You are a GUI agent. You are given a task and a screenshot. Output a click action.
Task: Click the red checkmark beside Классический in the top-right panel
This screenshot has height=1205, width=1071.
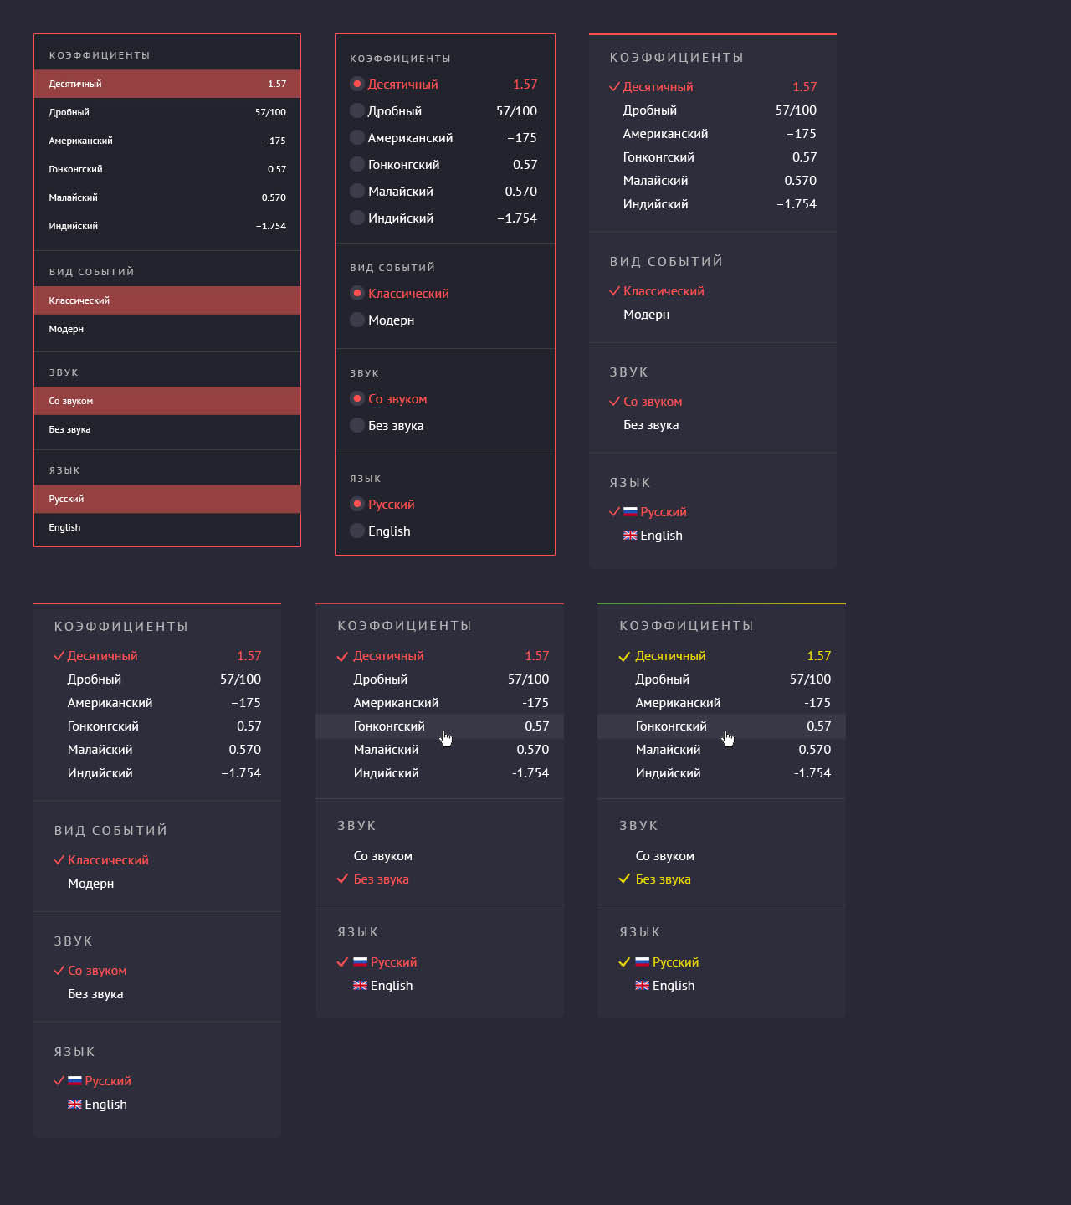[x=614, y=291]
